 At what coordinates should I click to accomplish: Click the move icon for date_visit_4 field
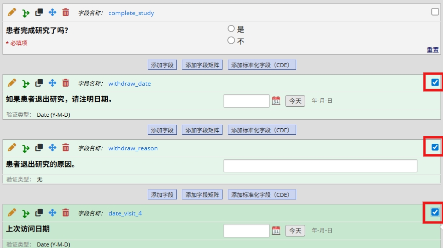(52, 213)
